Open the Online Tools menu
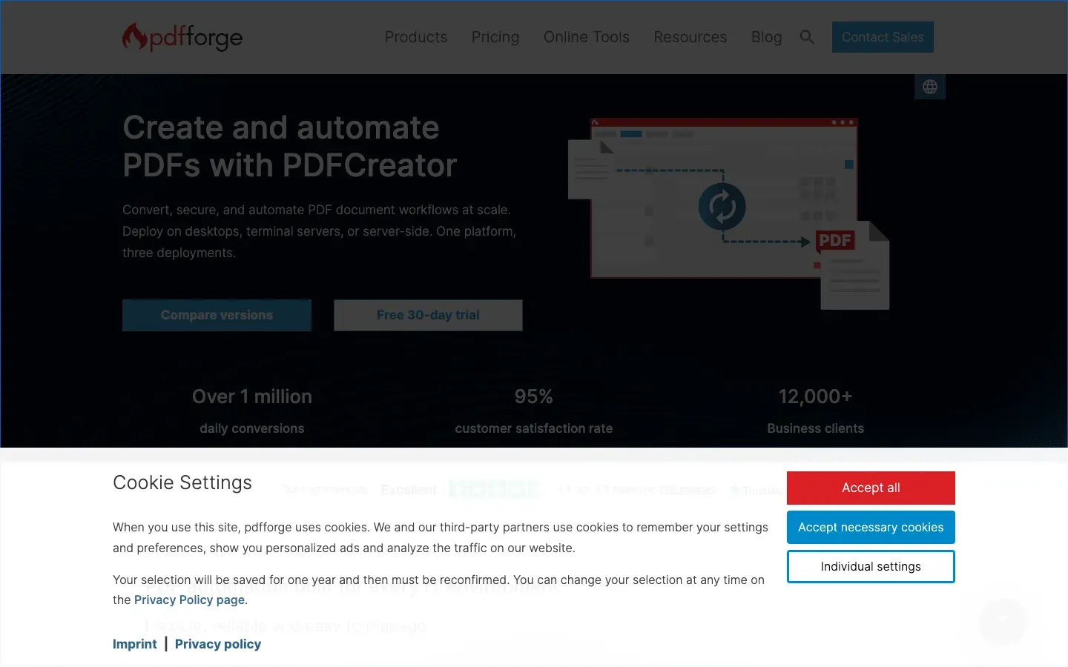Screen dimensions: 1068x667 (x=587, y=37)
